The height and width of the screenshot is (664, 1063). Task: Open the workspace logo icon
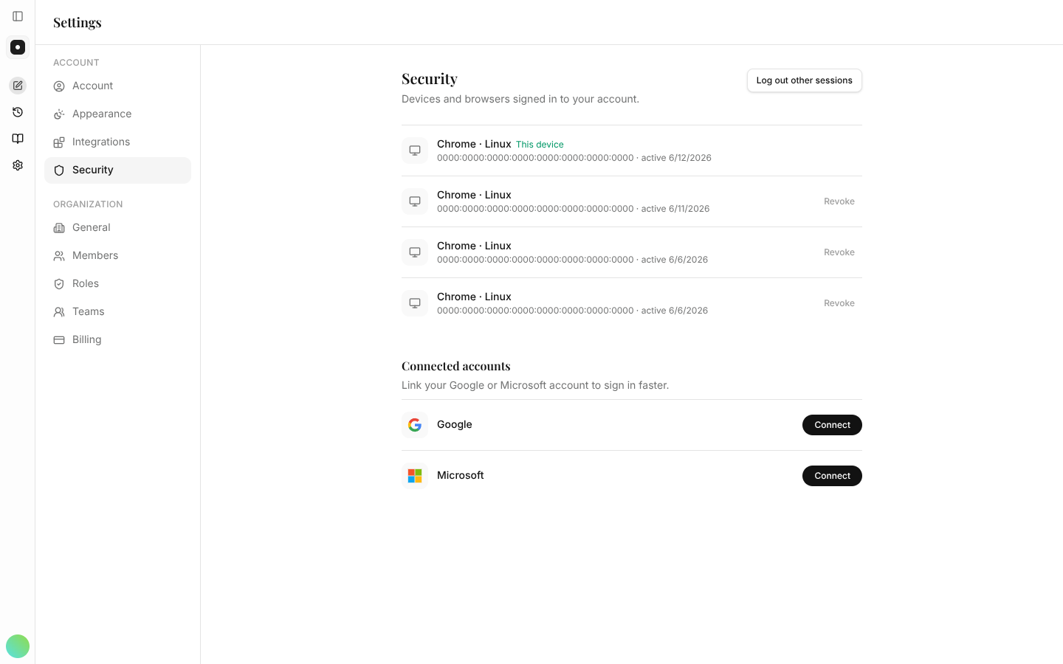point(18,47)
